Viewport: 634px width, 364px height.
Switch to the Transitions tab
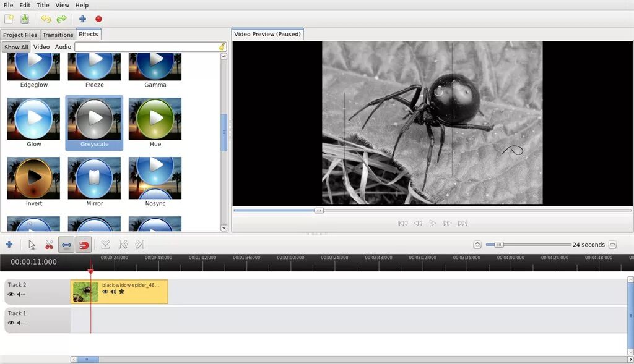(58, 35)
